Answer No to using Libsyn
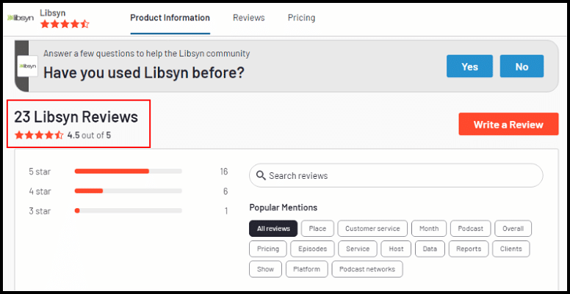Image resolution: width=570 pixels, height=294 pixels. (522, 67)
